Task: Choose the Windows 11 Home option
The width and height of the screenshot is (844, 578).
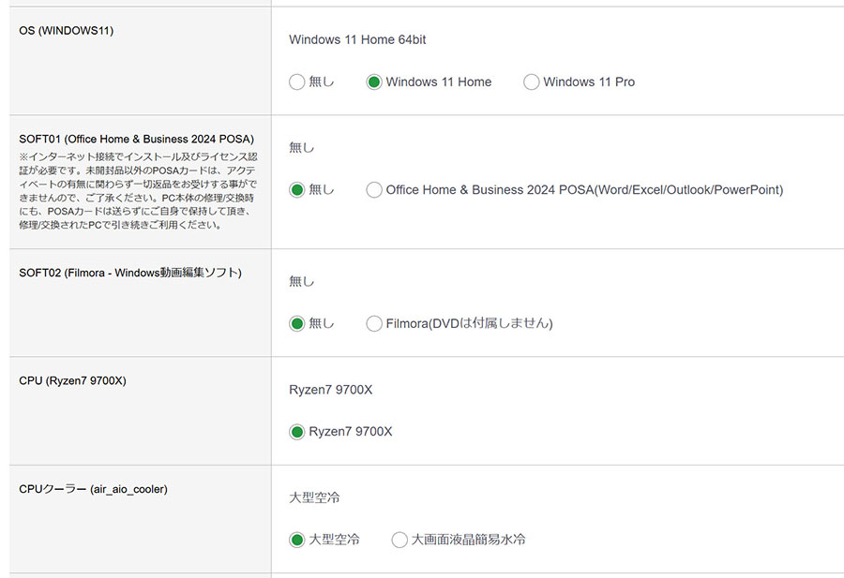Action: [374, 82]
